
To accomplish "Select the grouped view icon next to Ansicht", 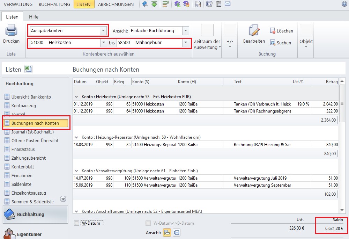I will (x=167, y=233).
